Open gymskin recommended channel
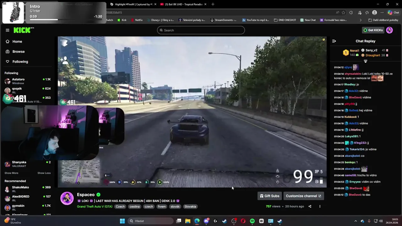The height and width of the screenshot is (226, 402). 28,207
